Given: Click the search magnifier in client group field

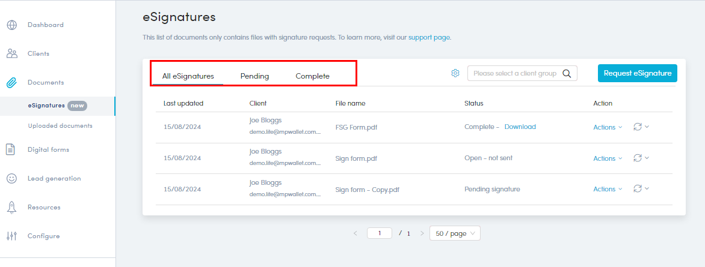Looking at the screenshot, I should pos(567,74).
